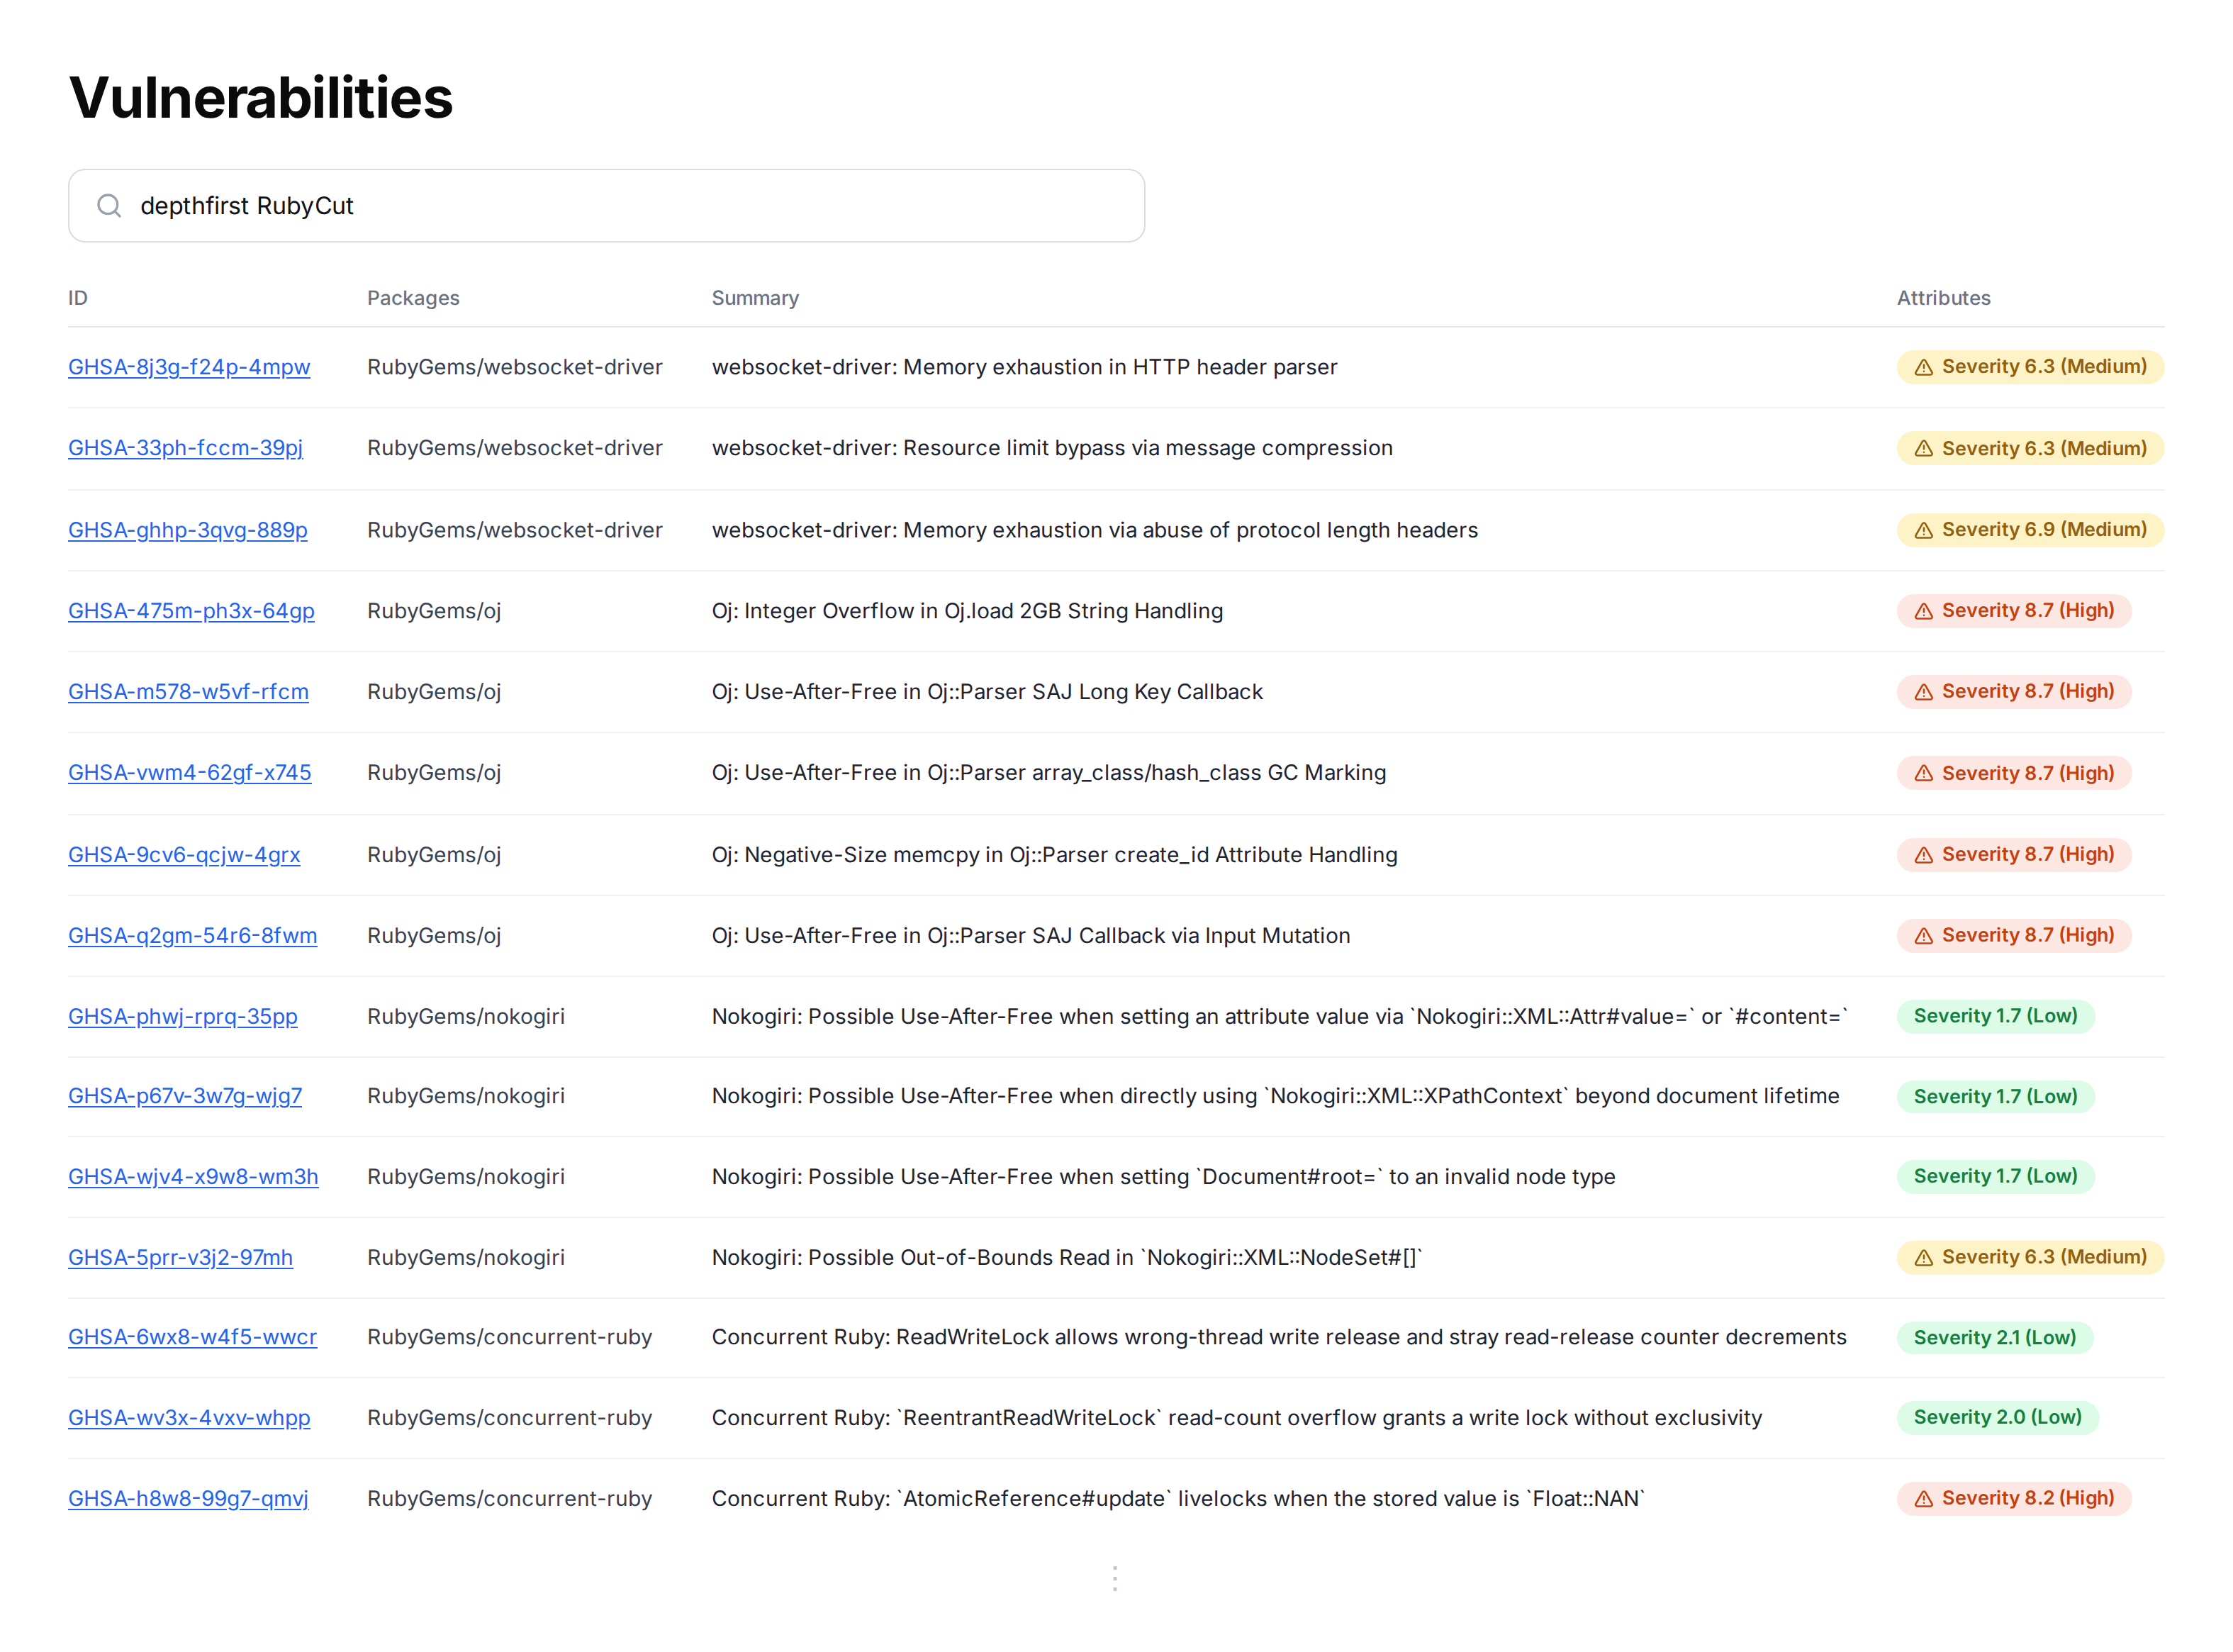Click warning icon on the HTTP header parser row
The image size is (2233, 1652).
1923,368
